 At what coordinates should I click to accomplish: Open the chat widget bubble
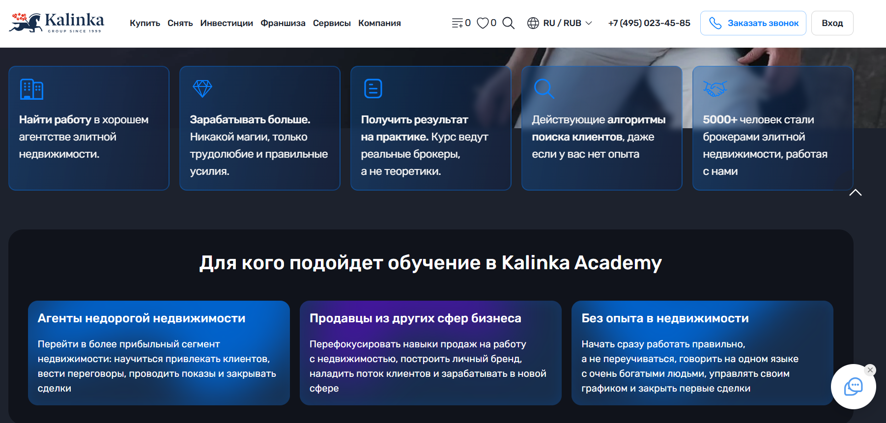click(854, 387)
